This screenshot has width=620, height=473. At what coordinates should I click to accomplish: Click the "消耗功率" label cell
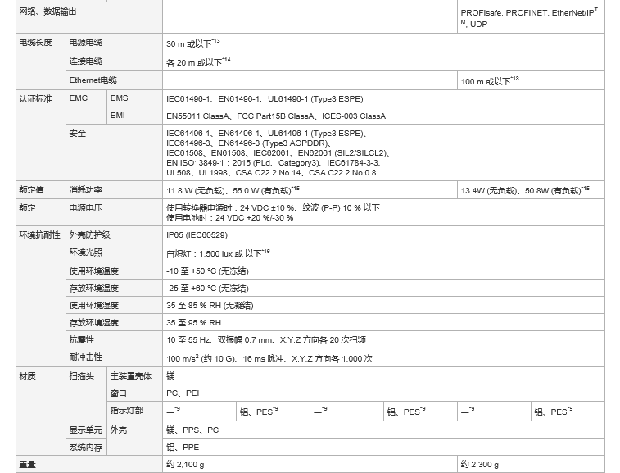85,190
